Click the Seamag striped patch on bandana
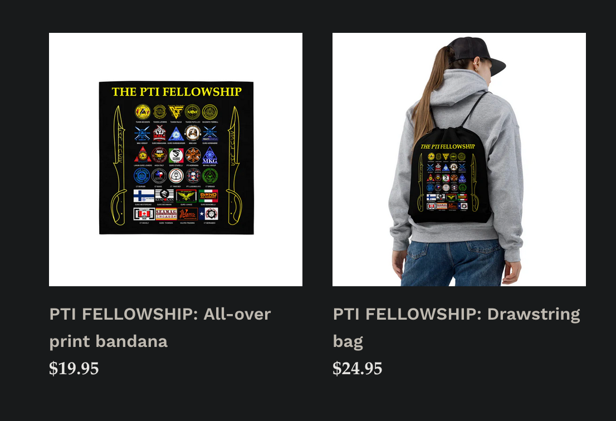616x421 pixels. tap(166, 214)
